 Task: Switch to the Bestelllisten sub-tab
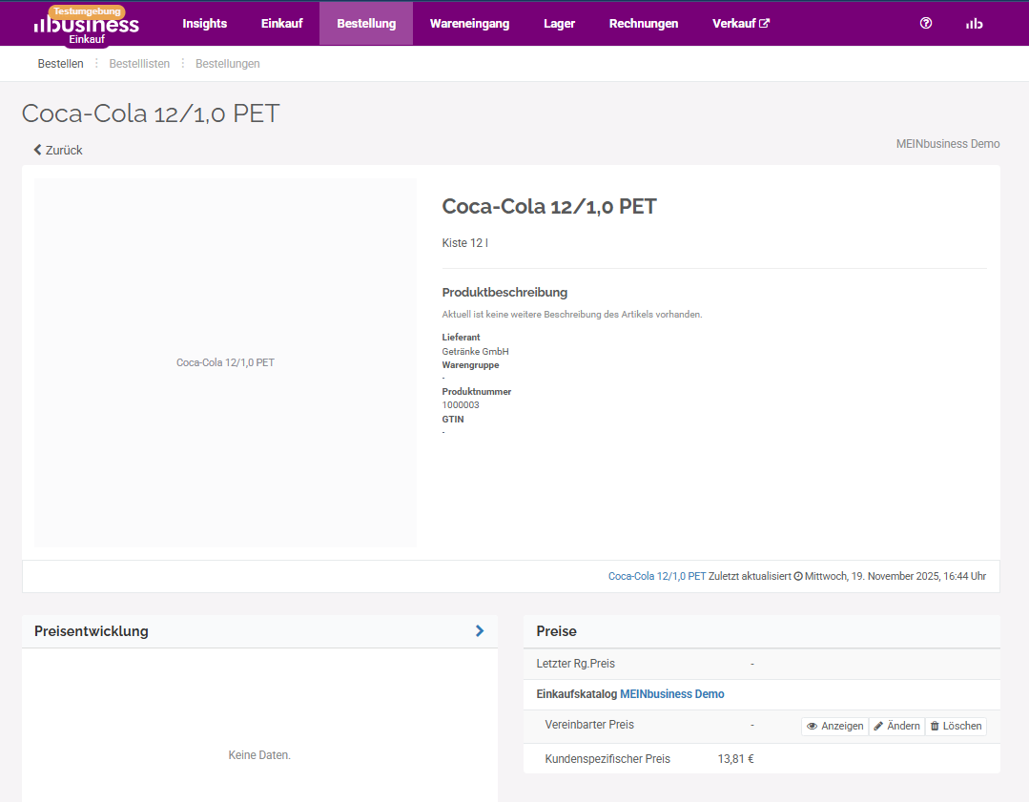pos(139,64)
